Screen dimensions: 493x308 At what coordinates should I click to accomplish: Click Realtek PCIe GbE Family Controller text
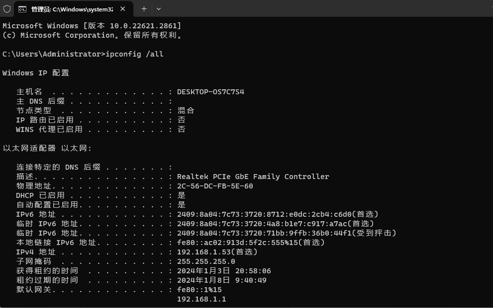click(x=253, y=177)
